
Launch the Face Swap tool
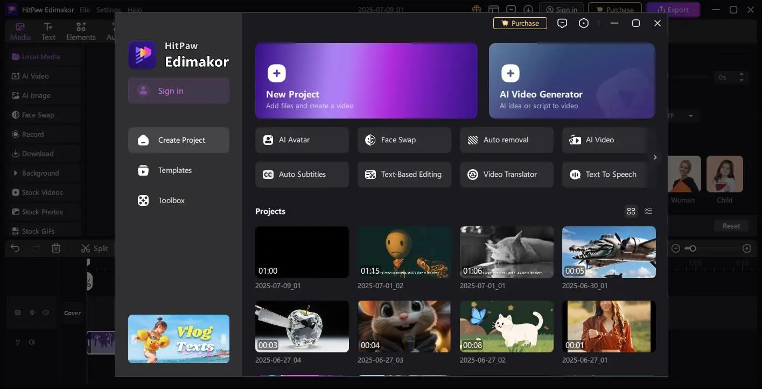(x=404, y=140)
